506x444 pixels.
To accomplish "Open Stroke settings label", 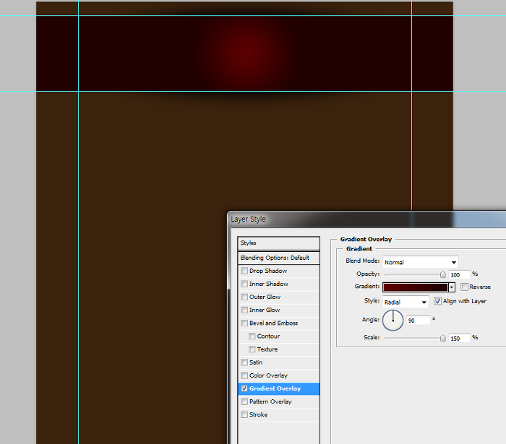I will click(259, 414).
